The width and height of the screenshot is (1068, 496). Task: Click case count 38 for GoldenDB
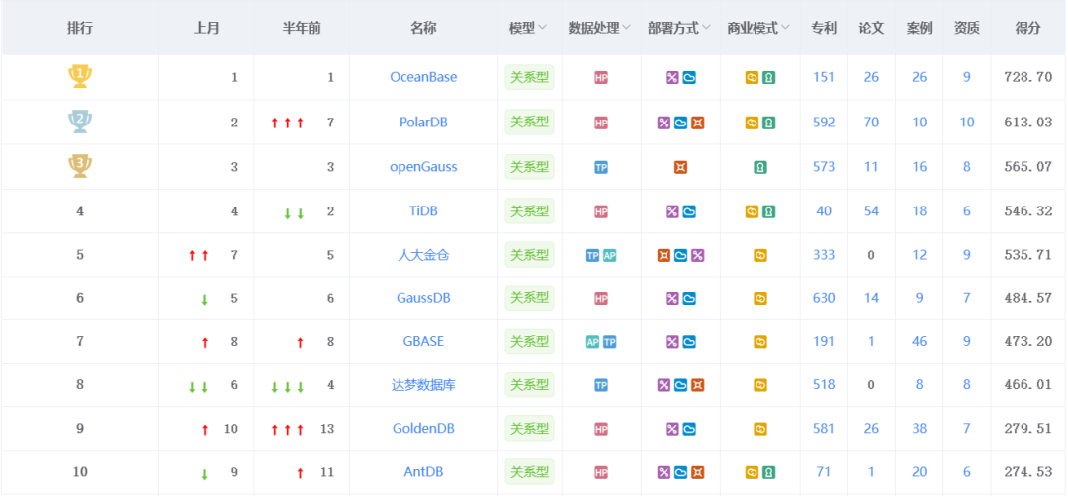(x=919, y=429)
